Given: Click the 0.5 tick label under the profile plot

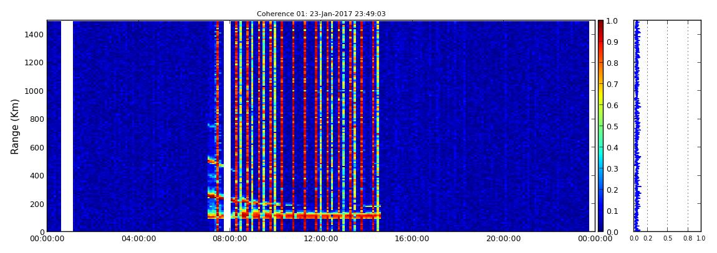Looking at the screenshot, I should point(667,239).
